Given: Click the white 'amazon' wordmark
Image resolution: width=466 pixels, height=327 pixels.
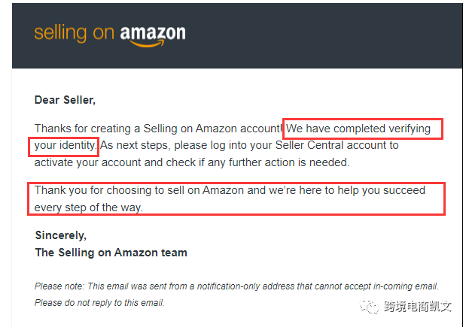Looking at the screenshot, I should point(153,33).
